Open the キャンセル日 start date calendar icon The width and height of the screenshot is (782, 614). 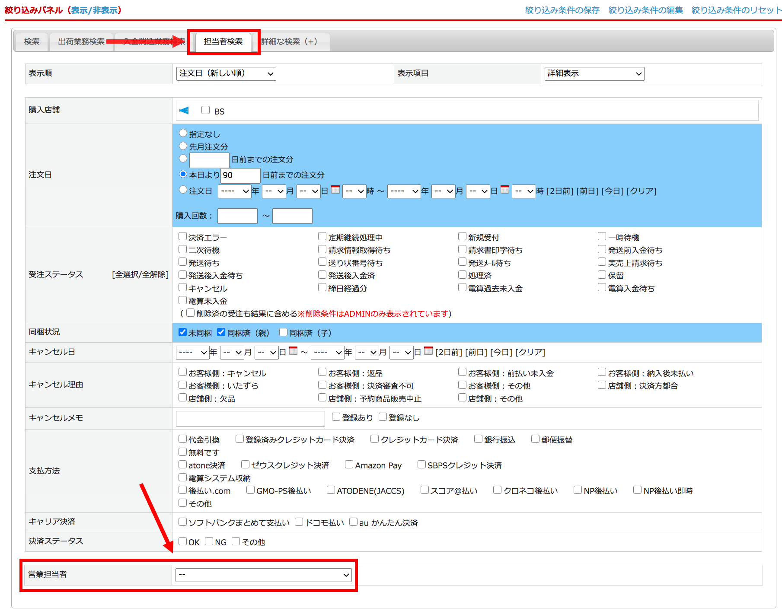coord(293,351)
